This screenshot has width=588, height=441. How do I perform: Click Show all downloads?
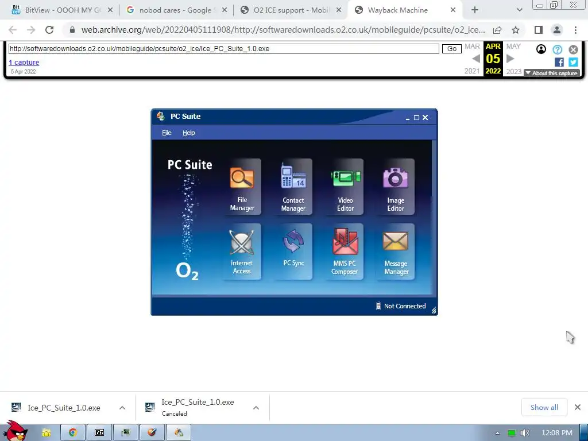[544, 407]
